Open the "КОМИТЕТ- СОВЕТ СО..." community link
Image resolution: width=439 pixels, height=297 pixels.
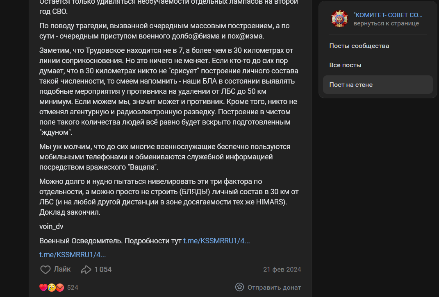(388, 15)
